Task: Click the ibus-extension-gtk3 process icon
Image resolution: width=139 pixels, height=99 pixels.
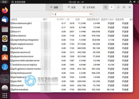Action: click(11, 23)
